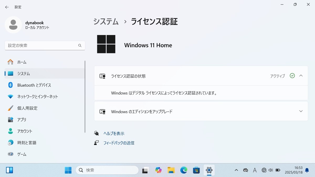Open Microsoft Store from the taskbar

[x=196, y=170]
